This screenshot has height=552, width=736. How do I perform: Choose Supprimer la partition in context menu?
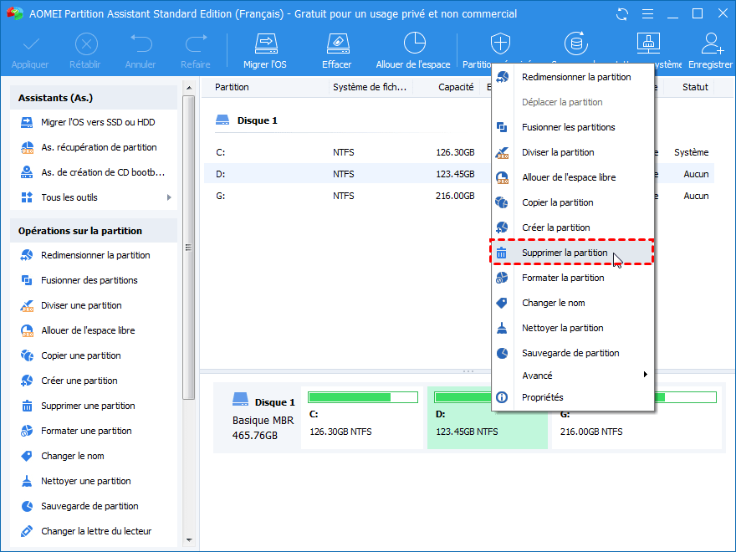tap(565, 253)
